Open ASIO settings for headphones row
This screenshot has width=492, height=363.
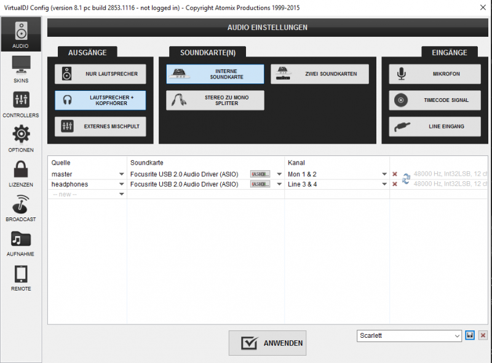[260, 184]
